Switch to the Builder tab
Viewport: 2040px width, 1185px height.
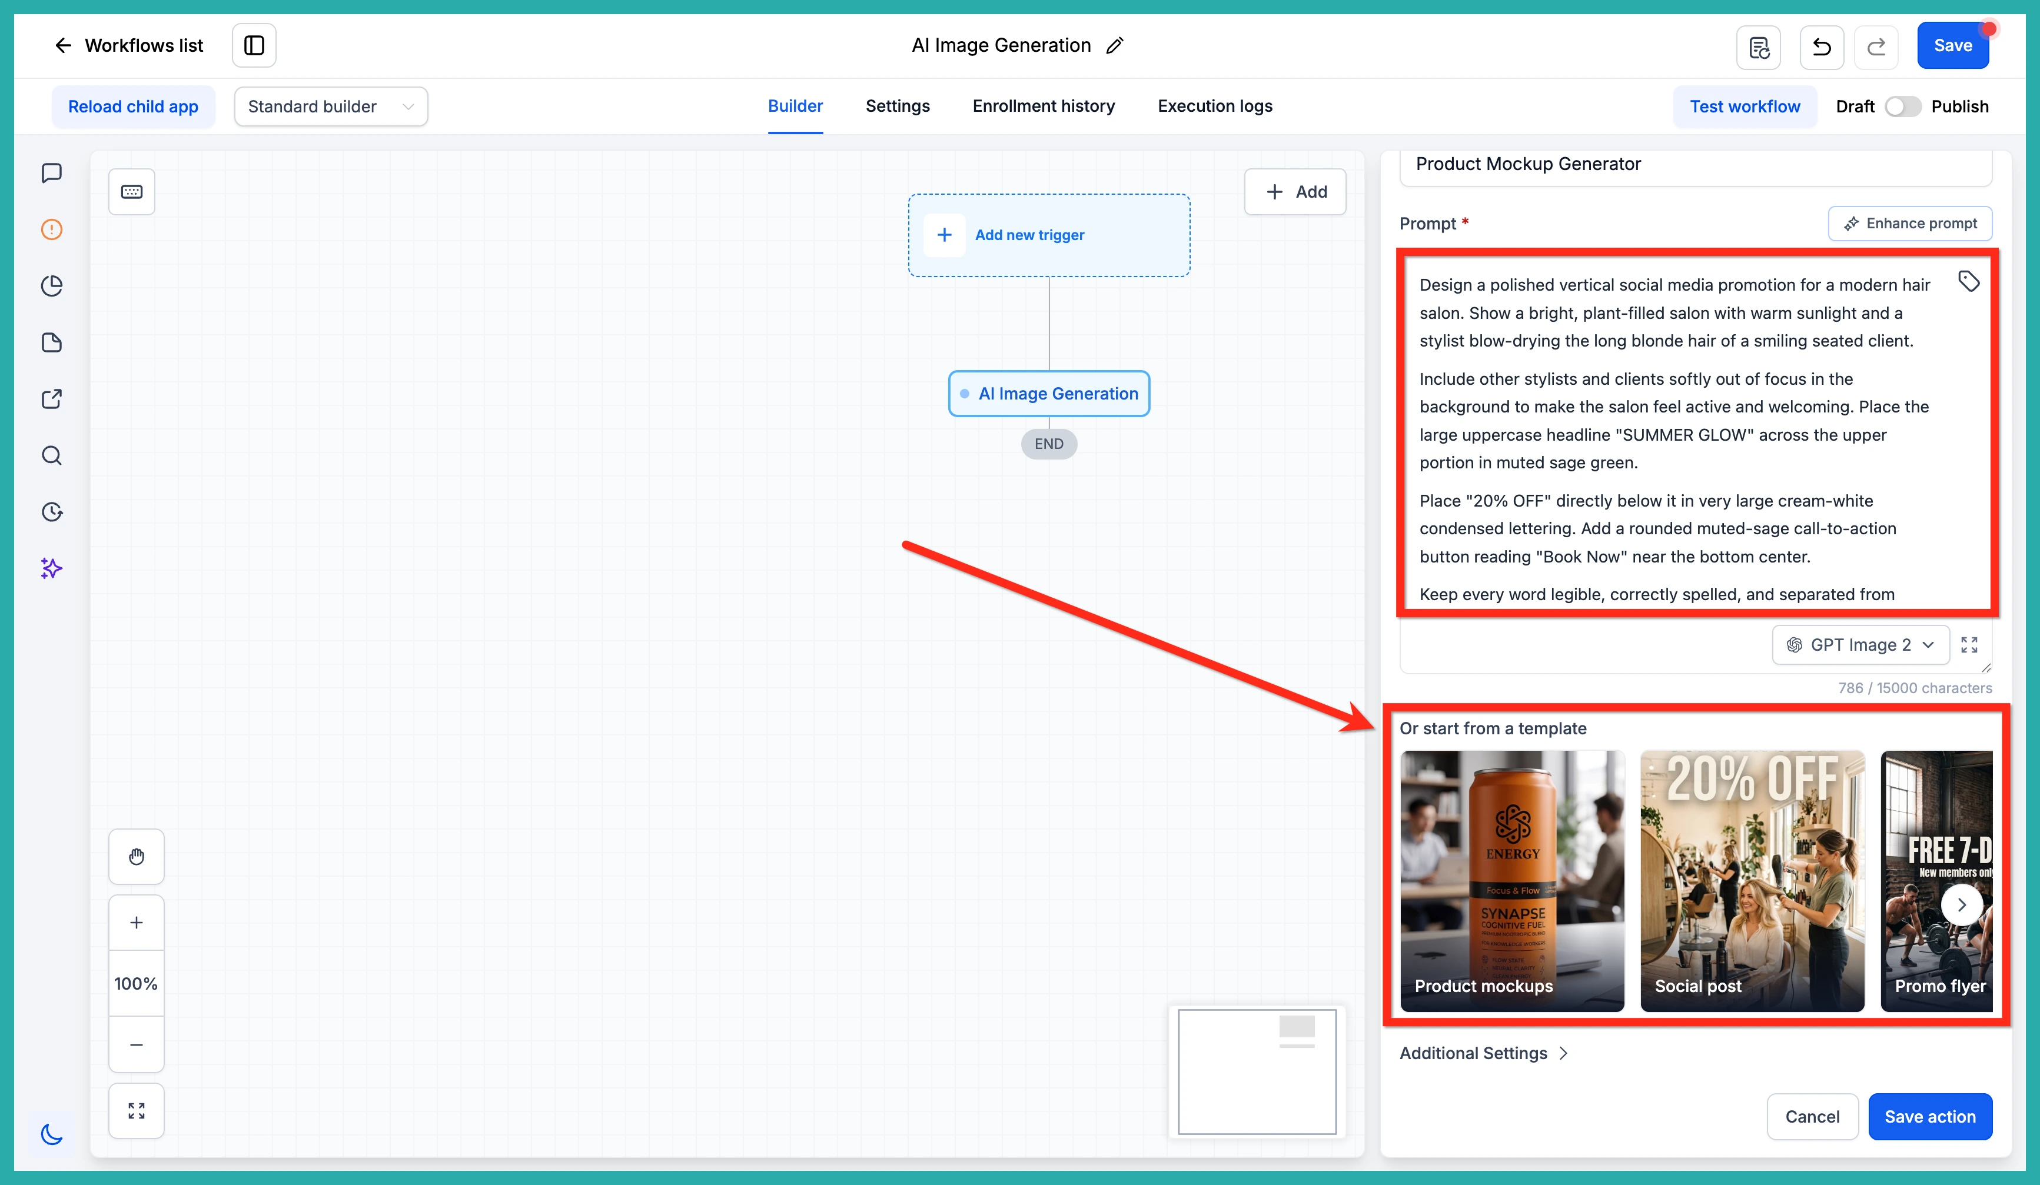[795, 106]
